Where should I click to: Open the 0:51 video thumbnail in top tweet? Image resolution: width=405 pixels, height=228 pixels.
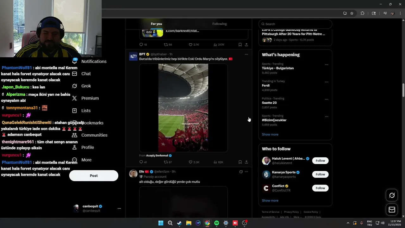click(x=153, y=33)
